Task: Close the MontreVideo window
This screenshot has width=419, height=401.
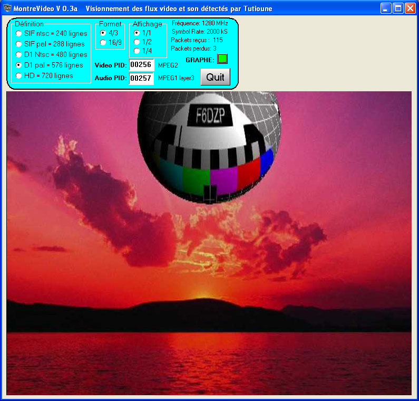Action: [410, 8]
